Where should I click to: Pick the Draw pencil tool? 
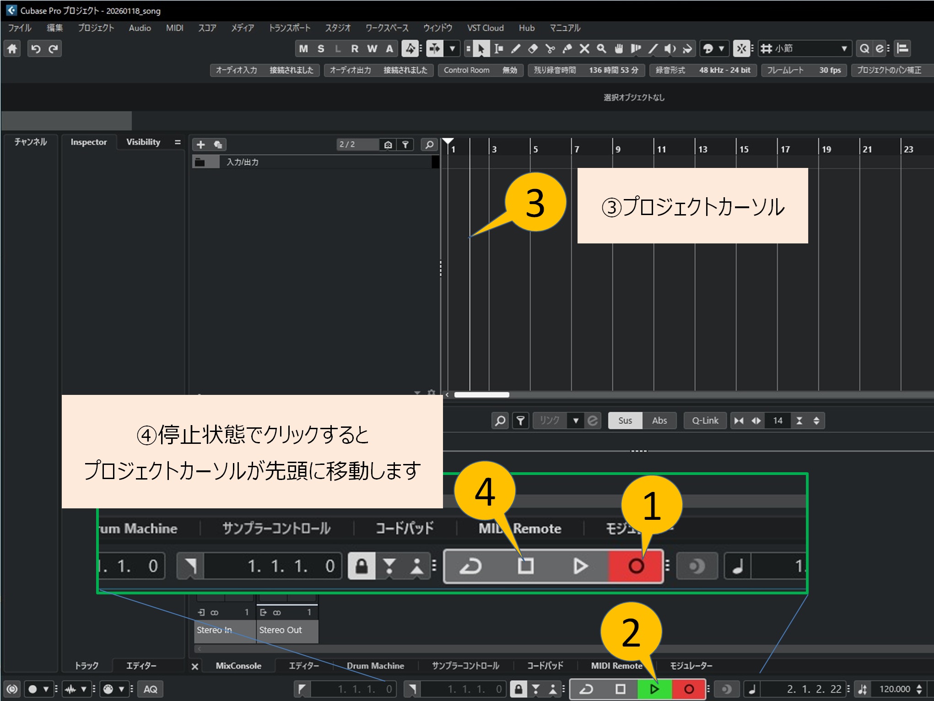(x=516, y=49)
